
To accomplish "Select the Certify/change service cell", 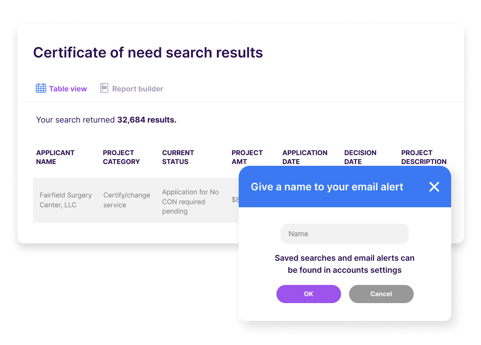I will pyautogui.click(x=126, y=200).
